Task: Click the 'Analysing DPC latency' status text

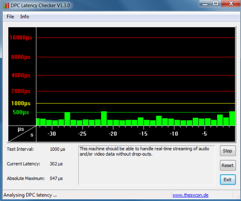Action: (30, 195)
